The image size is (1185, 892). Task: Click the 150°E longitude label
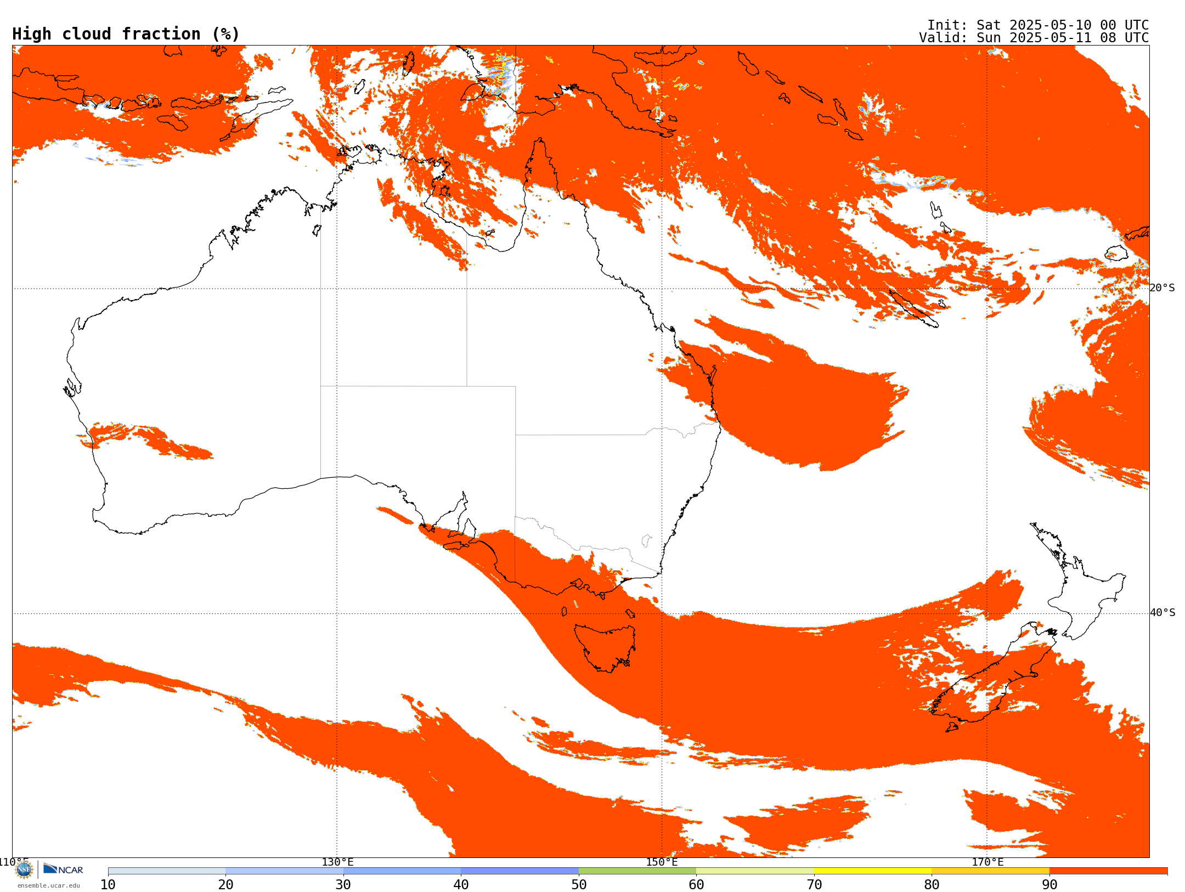pos(662,862)
